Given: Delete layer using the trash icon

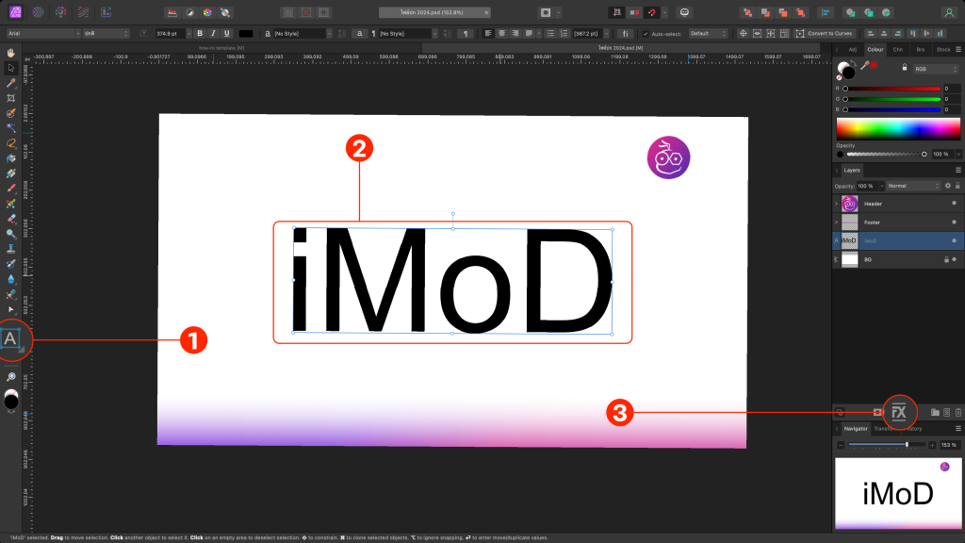Looking at the screenshot, I should click(x=958, y=412).
